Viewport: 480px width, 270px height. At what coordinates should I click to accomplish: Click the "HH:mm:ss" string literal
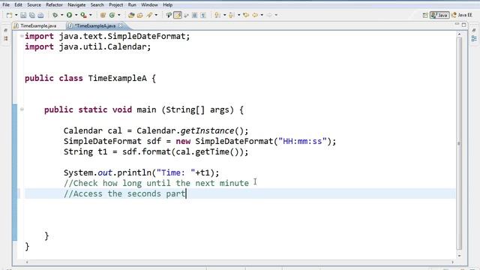point(302,142)
